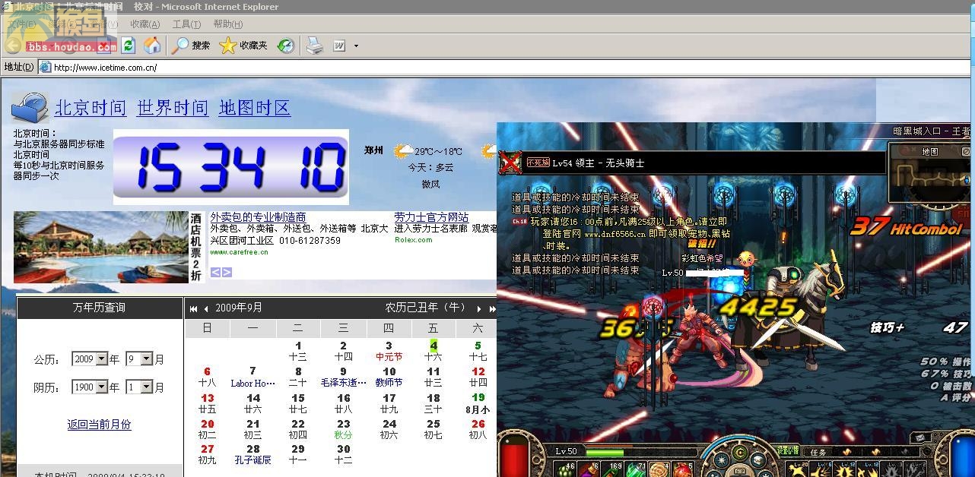The height and width of the screenshot is (477, 975).
Task: Select September 23 秋分 in calendar
Action: 343,430
